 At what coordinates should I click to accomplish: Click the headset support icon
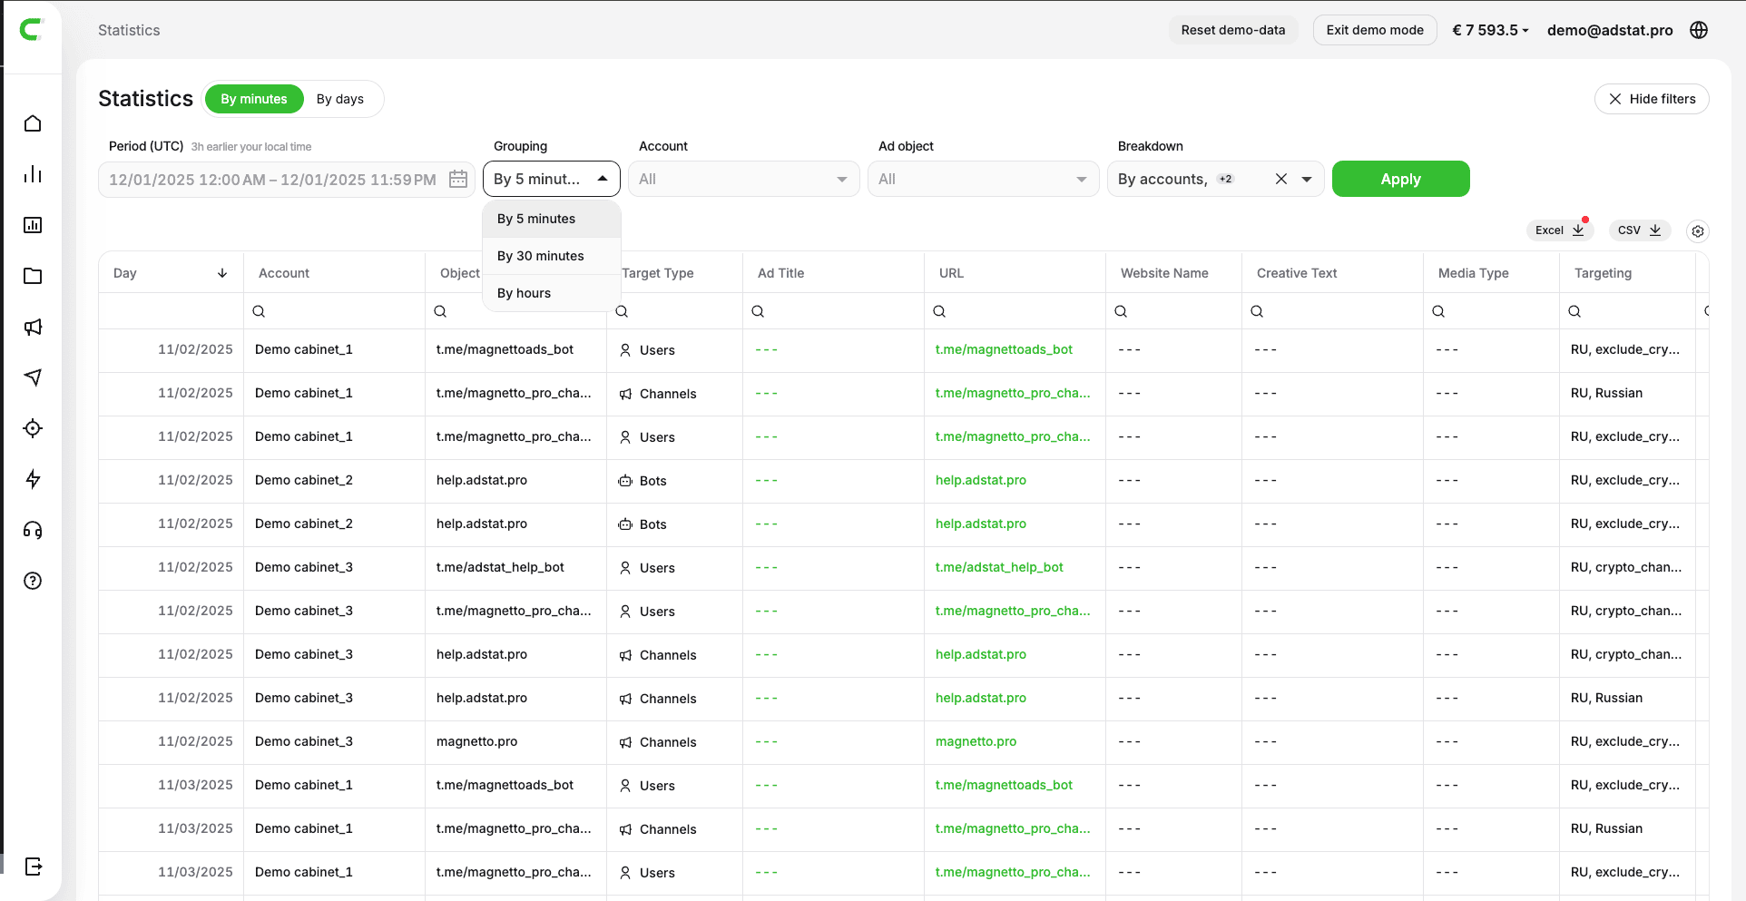[33, 530]
